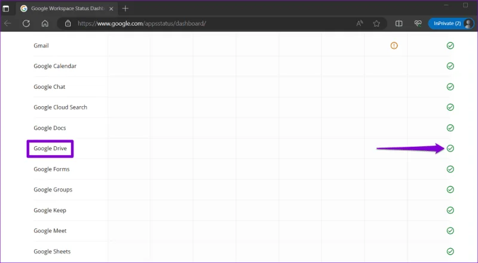Open a new tab with plus button
The image size is (478, 263).
(x=125, y=8)
